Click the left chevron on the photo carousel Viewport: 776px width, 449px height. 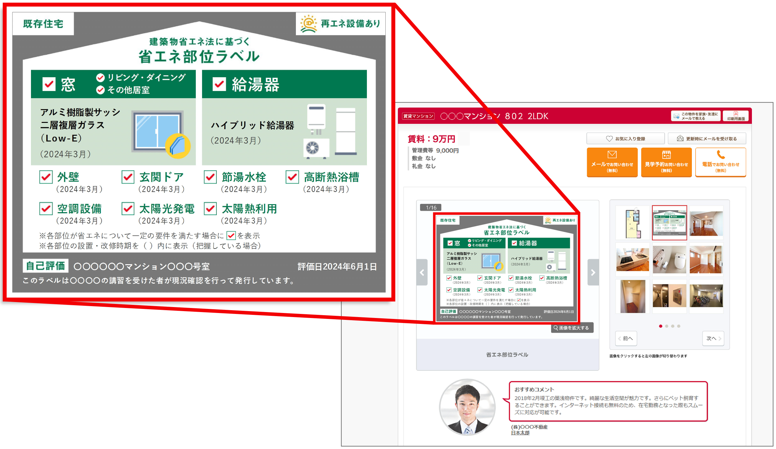pyautogui.click(x=422, y=272)
